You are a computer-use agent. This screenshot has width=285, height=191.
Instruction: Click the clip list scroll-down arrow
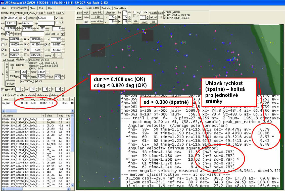pos(72,185)
